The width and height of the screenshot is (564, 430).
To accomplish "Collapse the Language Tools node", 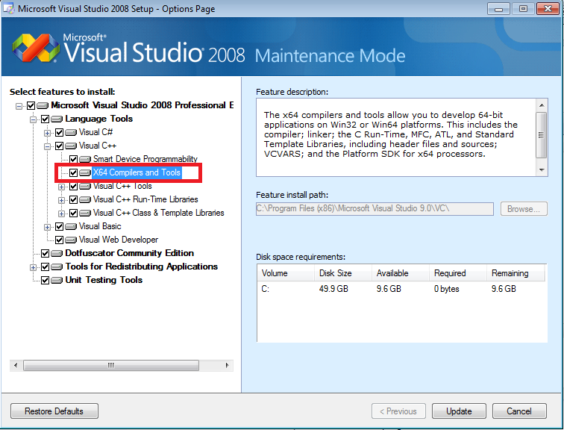I will click(33, 119).
